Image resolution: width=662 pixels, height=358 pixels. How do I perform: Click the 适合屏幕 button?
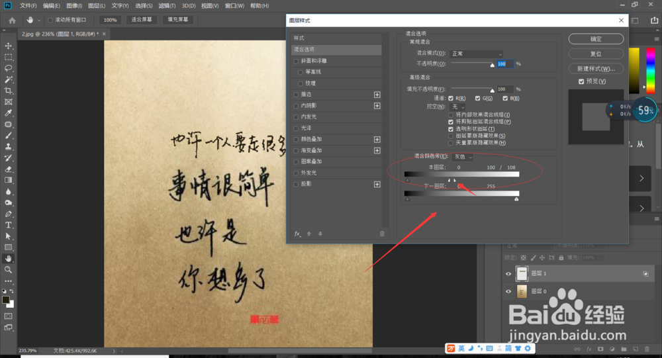click(142, 20)
